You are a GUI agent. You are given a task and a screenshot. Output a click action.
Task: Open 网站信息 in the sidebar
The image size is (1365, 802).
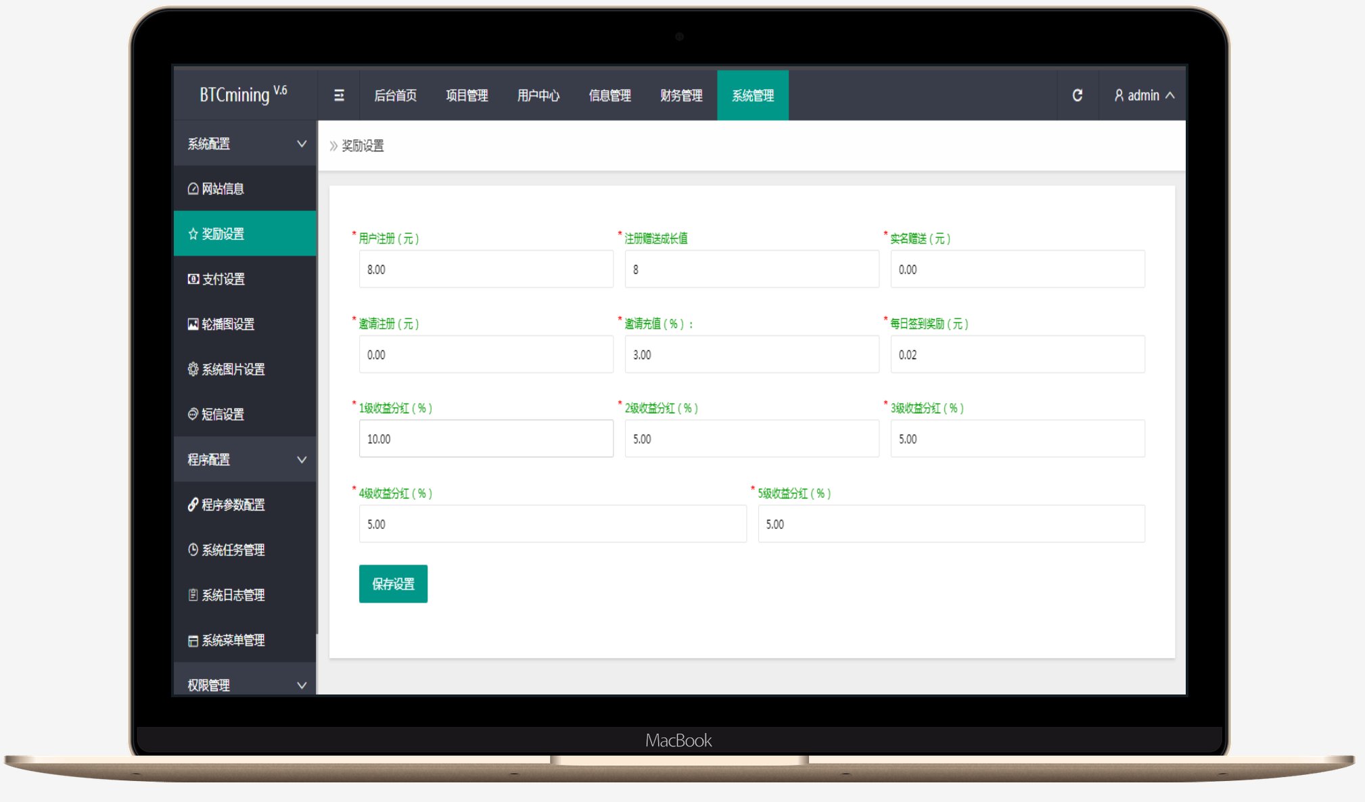point(245,189)
